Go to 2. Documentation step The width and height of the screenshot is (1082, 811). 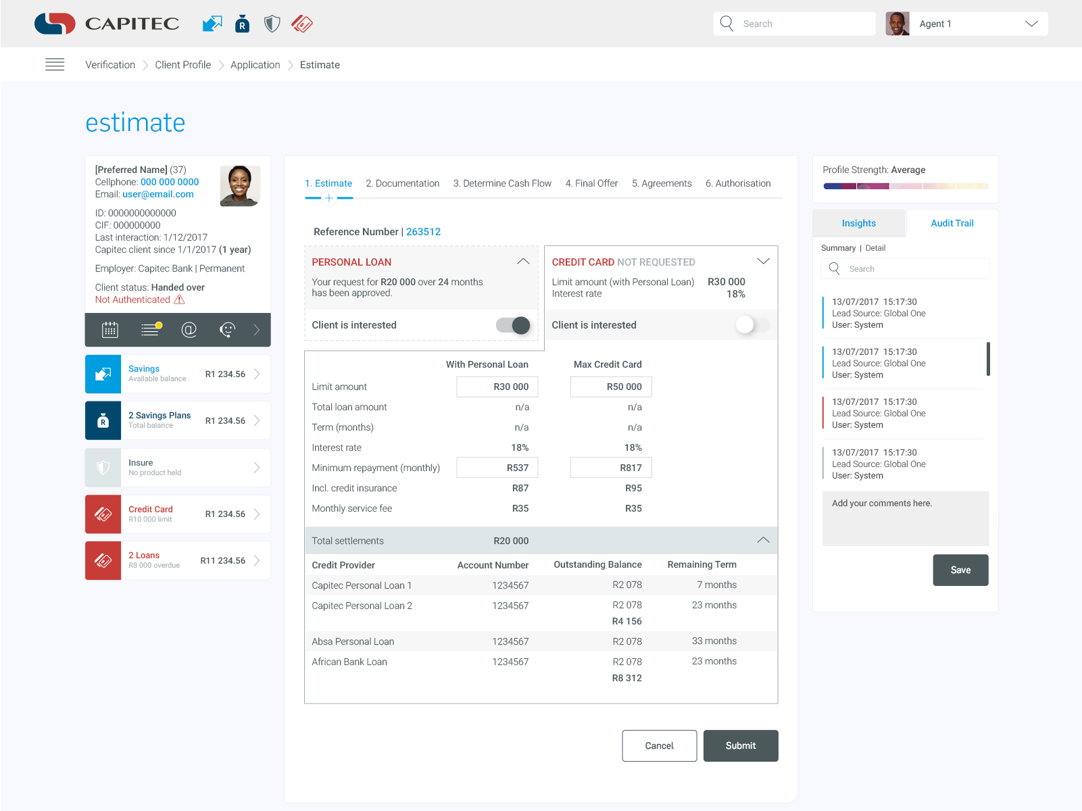pyautogui.click(x=403, y=183)
